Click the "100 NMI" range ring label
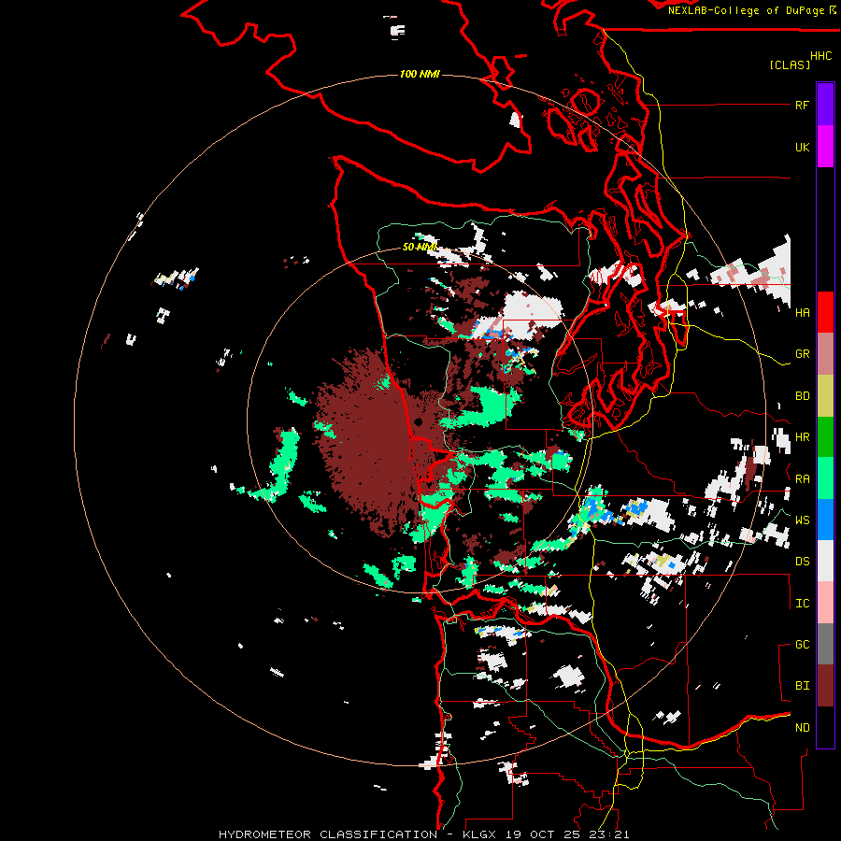The image size is (841, 841). pos(420,74)
